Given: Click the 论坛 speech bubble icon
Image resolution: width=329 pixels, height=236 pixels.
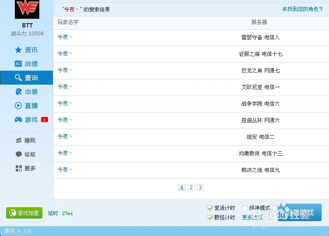Looking at the screenshot, I should (19, 154).
